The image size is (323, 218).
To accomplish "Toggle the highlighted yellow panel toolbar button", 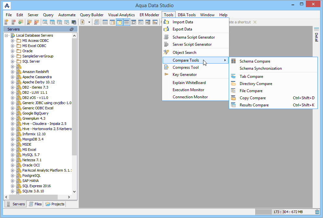I will tap(120, 22).
